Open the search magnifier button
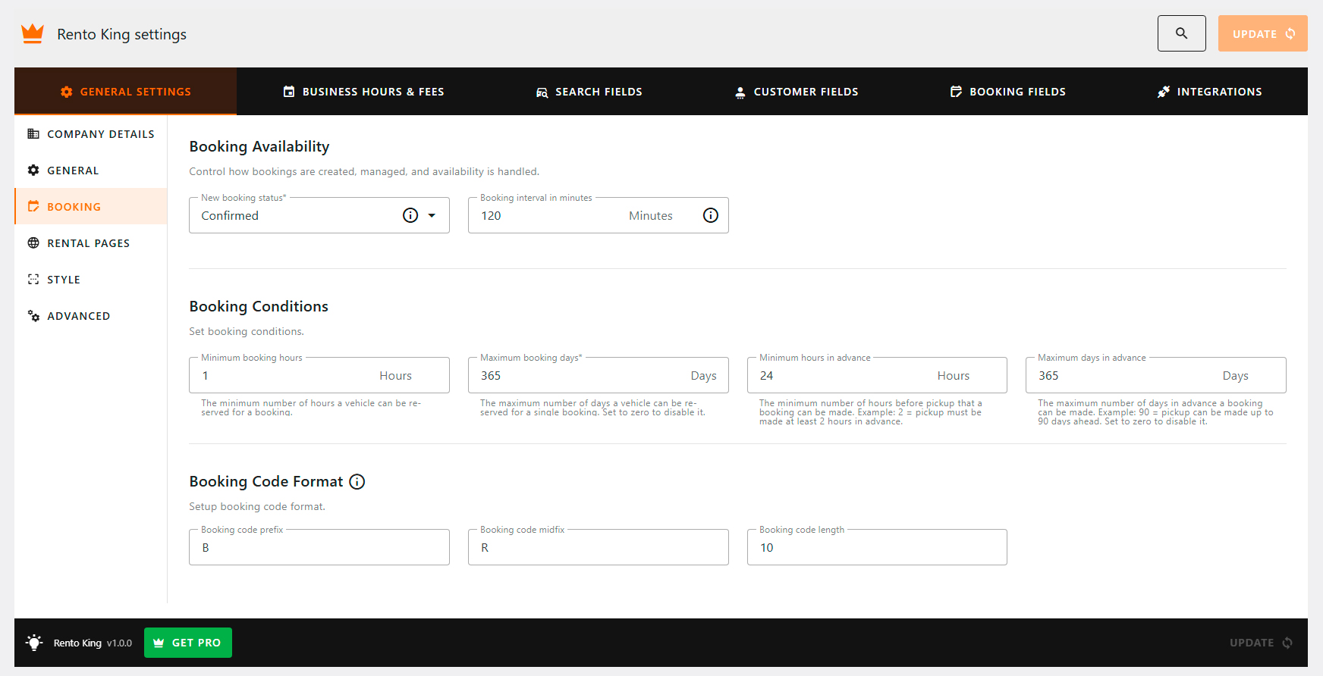 point(1181,33)
